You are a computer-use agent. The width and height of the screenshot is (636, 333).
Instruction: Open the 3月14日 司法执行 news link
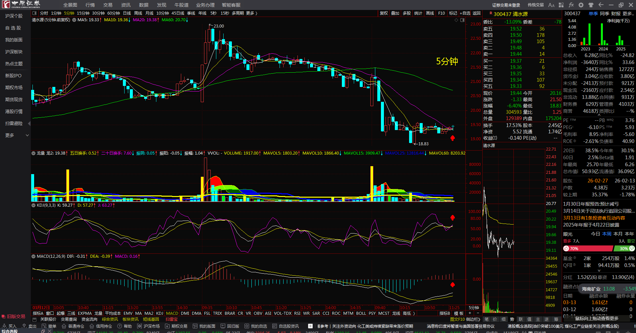599,211
